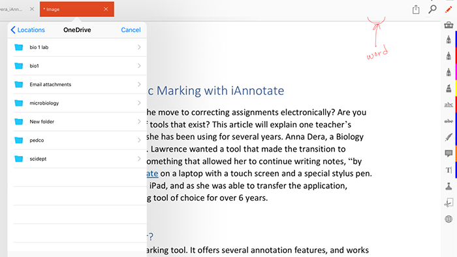The height and width of the screenshot is (257, 457).
Task: Select 'bio 1 lab' folder name
Action: [39, 47]
